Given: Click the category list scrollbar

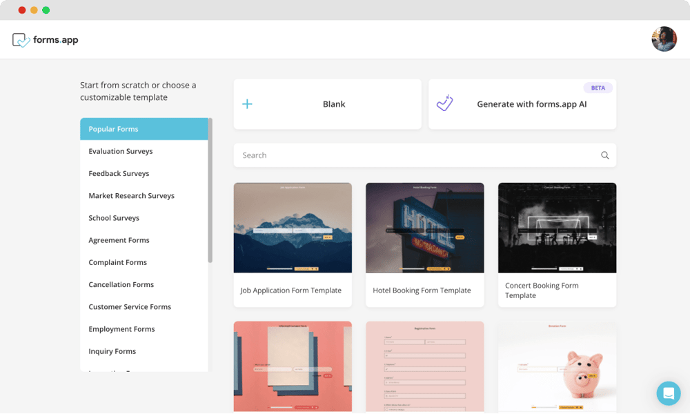Looking at the screenshot, I should 210,190.
